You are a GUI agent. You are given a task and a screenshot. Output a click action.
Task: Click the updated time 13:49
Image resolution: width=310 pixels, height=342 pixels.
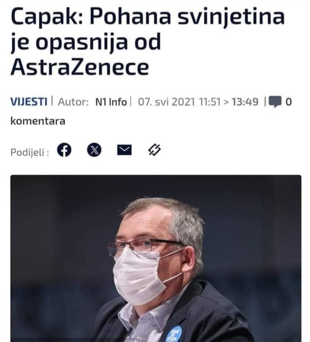(245, 102)
